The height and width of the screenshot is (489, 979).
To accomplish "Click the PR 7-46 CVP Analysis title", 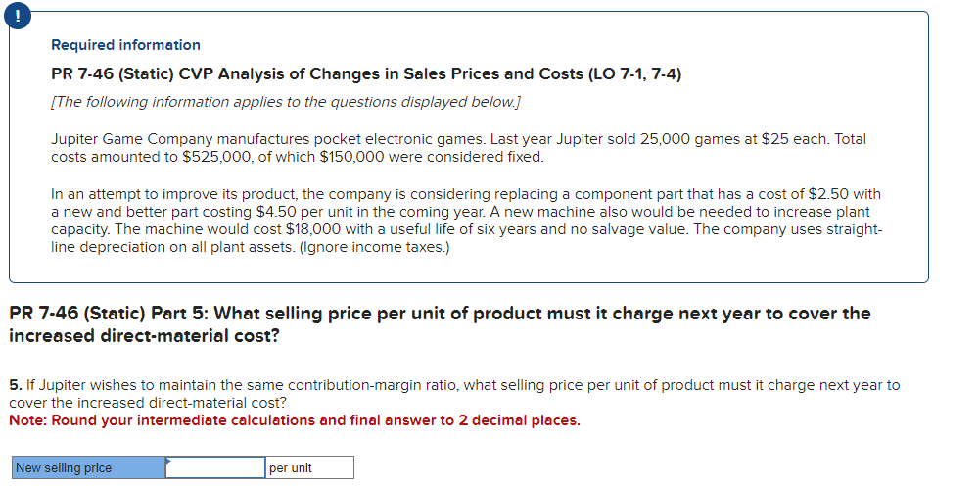I will click(292, 73).
